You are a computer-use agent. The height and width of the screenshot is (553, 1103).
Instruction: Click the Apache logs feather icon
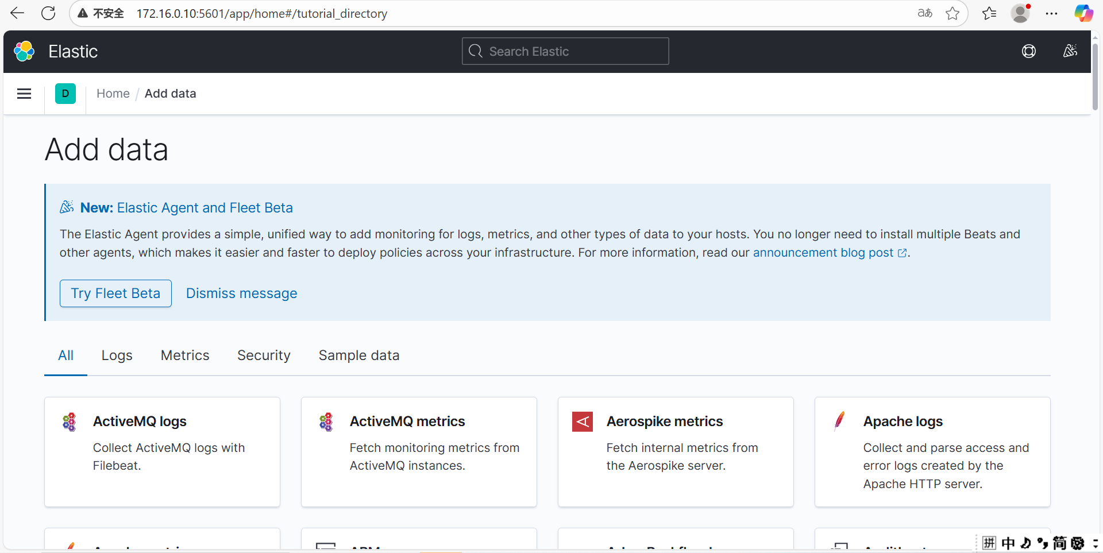tap(839, 421)
